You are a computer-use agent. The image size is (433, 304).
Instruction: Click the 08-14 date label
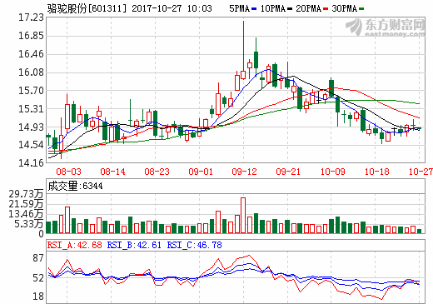point(112,172)
